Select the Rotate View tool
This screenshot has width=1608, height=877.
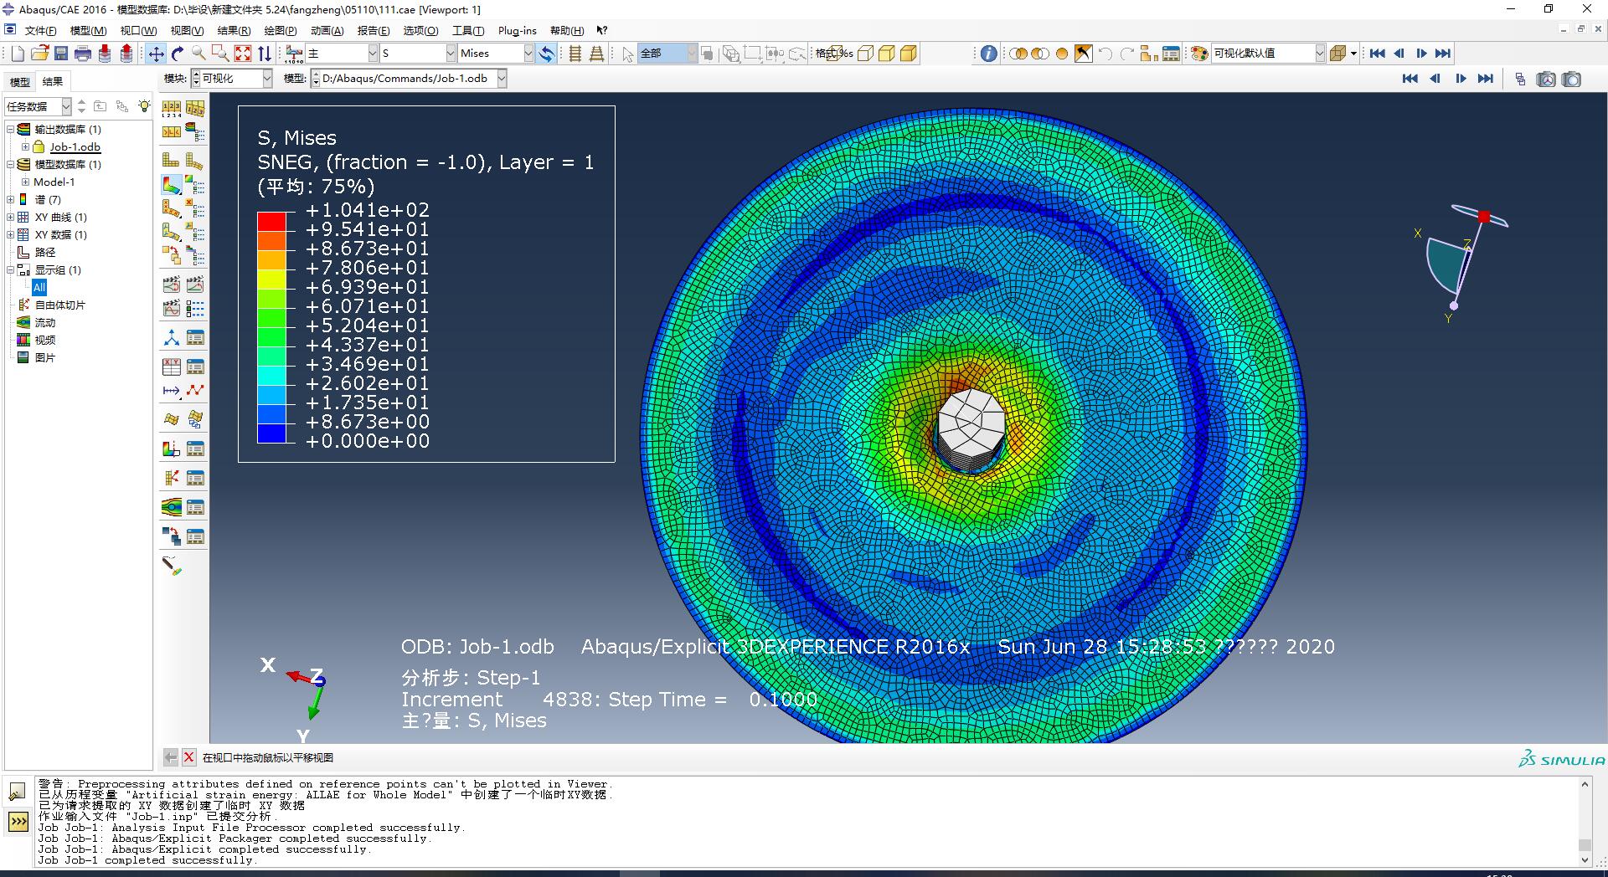(x=178, y=54)
